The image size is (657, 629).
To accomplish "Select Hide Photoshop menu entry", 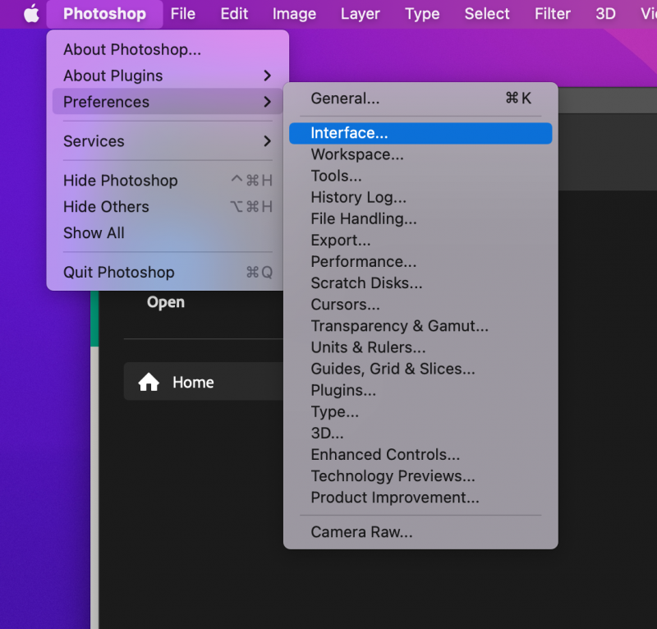I will pyautogui.click(x=121, y=181).
